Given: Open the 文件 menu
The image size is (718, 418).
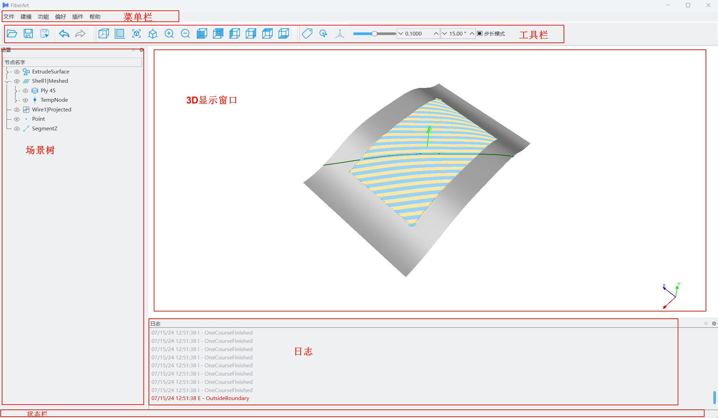Looking at the screenshot, I should (9, 17).
